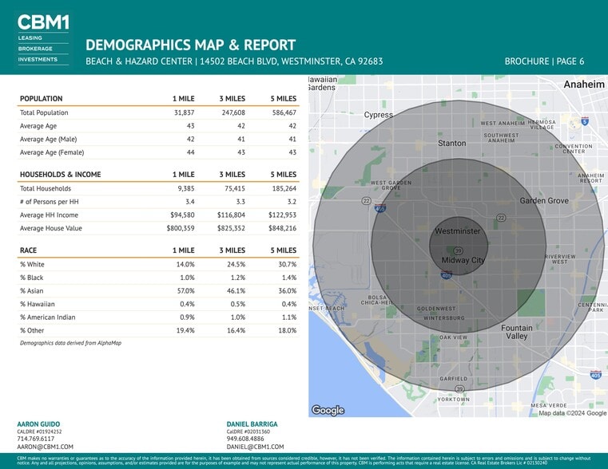The image size is (608, 469).
Task: Select the LEASING label under the logo
Action: (30, 37)
